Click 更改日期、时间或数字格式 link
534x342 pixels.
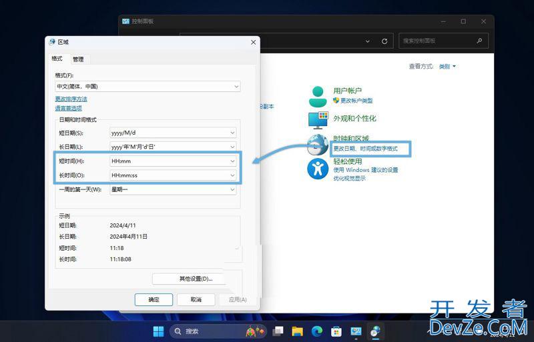point(365,149)
